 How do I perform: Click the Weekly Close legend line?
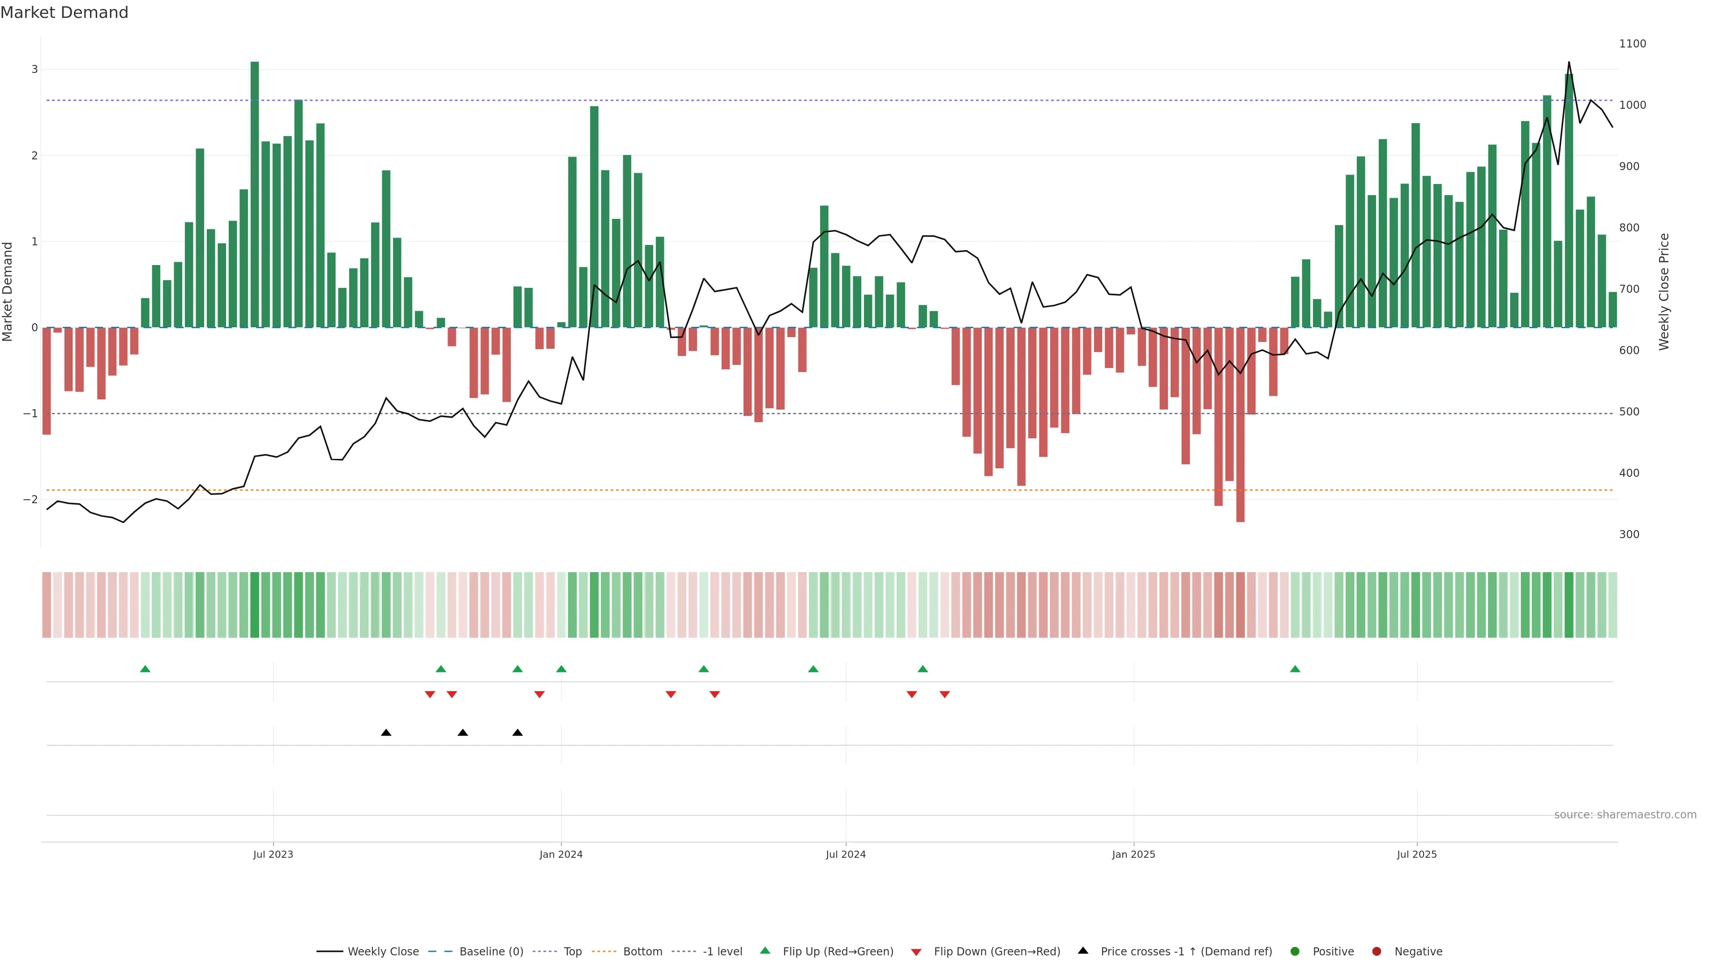point(329,952)
